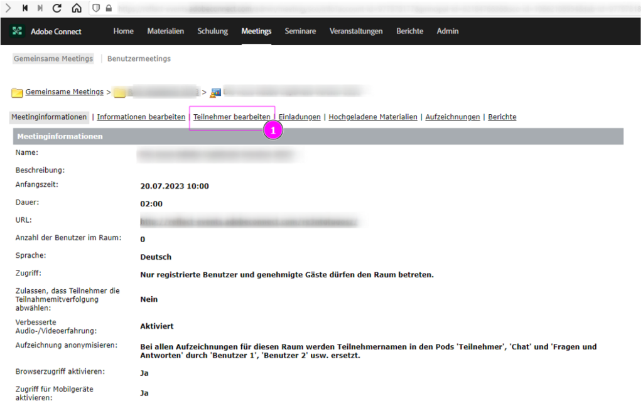Open the Schulung menu
Image resolution: width=643 pixels, height=416 pixels.
click(212, 31)
